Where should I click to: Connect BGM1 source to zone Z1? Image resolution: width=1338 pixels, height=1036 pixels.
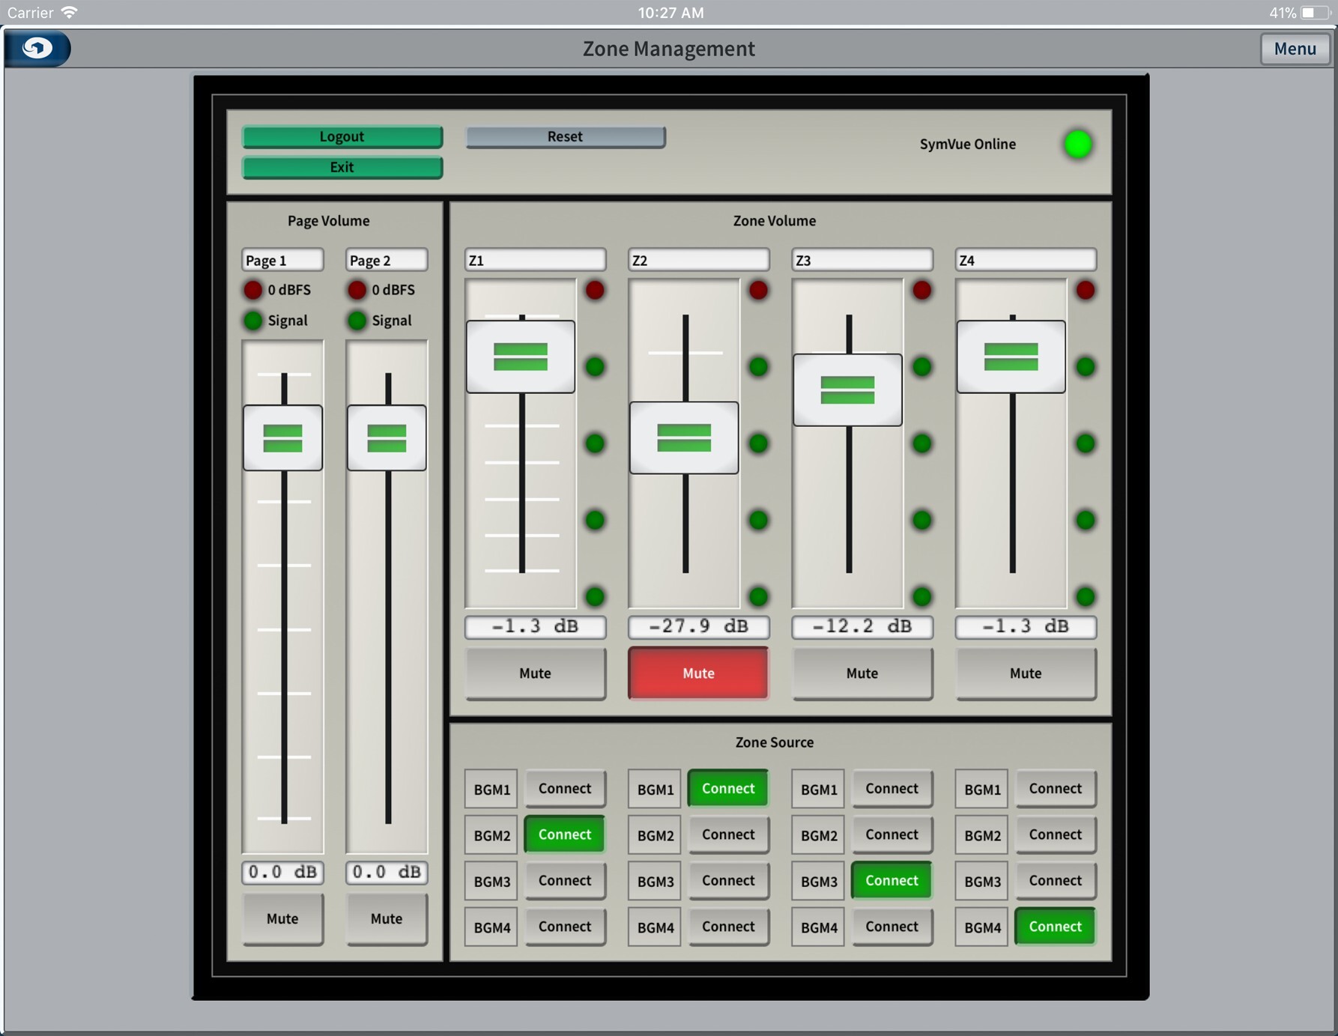[564, 789]
